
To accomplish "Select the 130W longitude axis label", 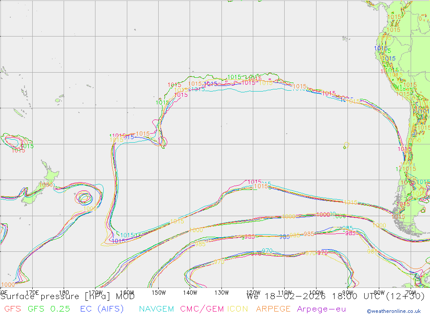I will pos(221,292).
